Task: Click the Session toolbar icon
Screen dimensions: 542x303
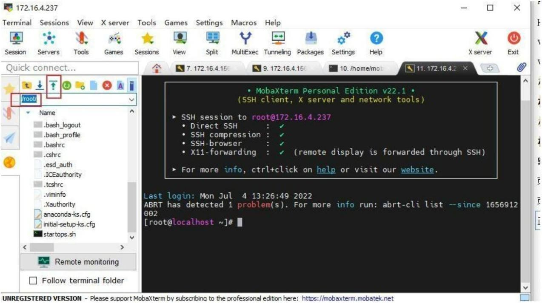Action: coord(15,44)
